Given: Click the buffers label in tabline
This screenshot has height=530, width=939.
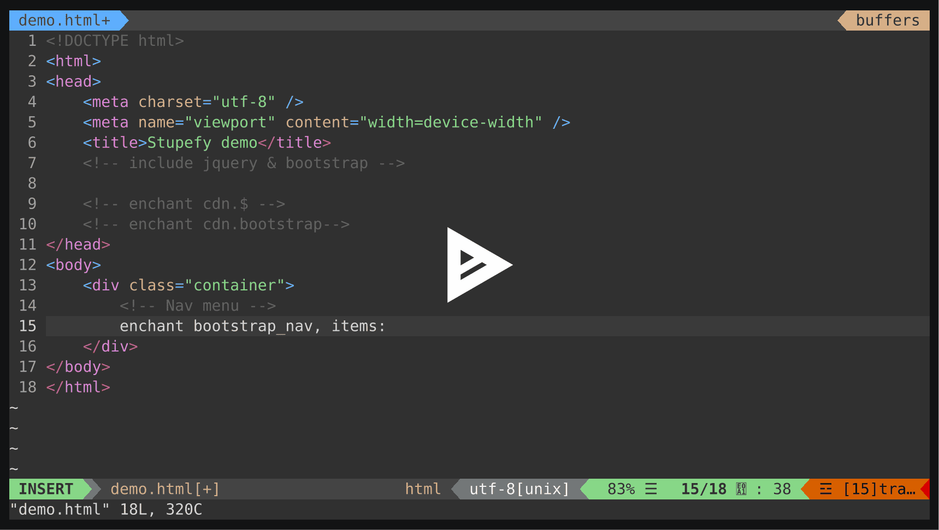Looking at the screenshot, I should point(888,20).
